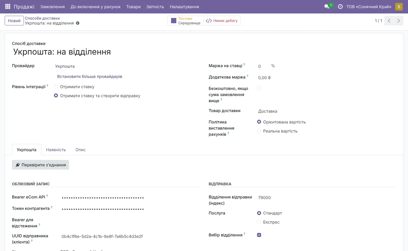Toggle the Безкоштовно, якщо сума замовлення вище checkbox
The height and width of the screenshot is (251, 408).
(x=259, y=88)
